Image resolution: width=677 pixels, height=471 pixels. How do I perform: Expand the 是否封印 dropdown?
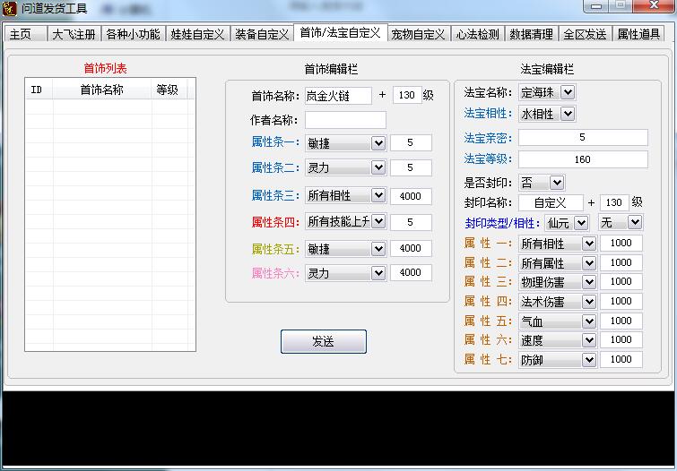[x=556, y=182]
